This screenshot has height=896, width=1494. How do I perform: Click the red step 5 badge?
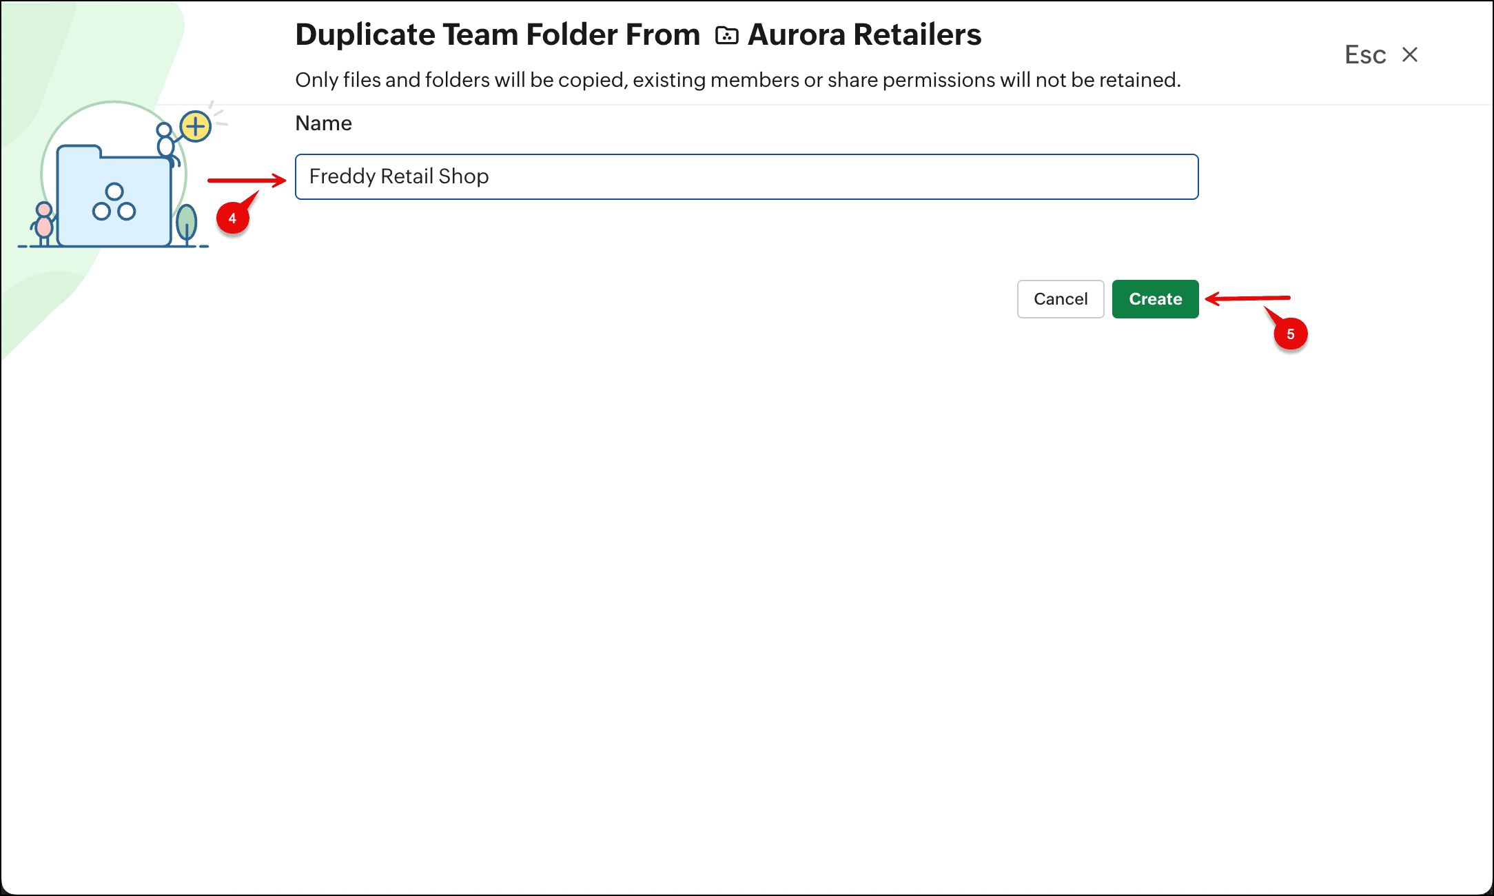[x=1290, y=334]
